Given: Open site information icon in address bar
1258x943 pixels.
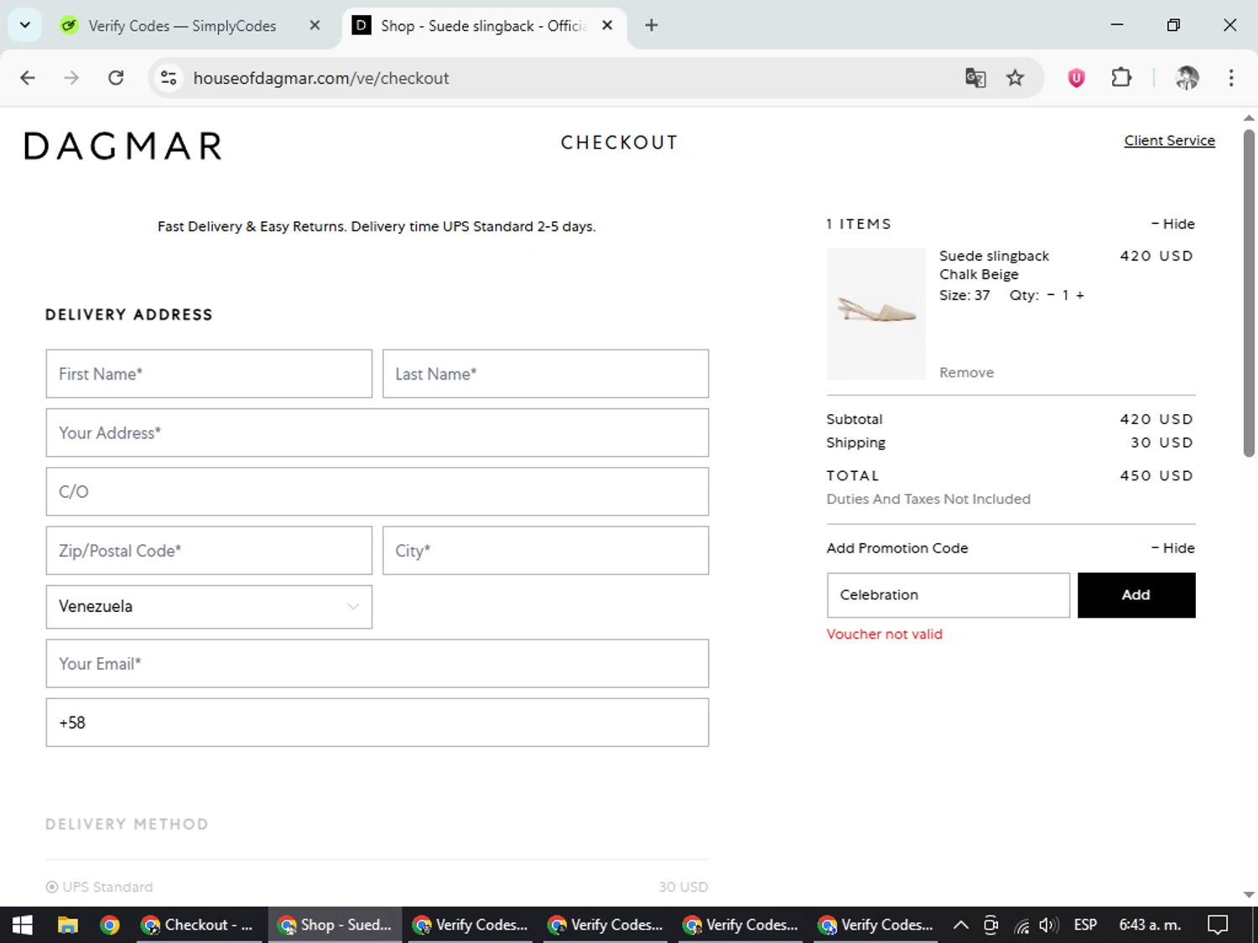Looking at the screenshot, I should pyautogui.click(x=169, y=78).
